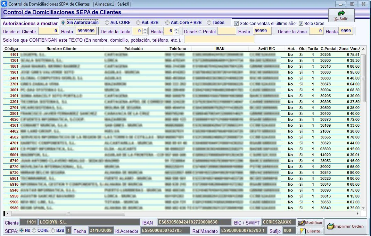Select the Aut. CORE radio option
Viewport: 371px width, 236px height.
pos(107,23)
